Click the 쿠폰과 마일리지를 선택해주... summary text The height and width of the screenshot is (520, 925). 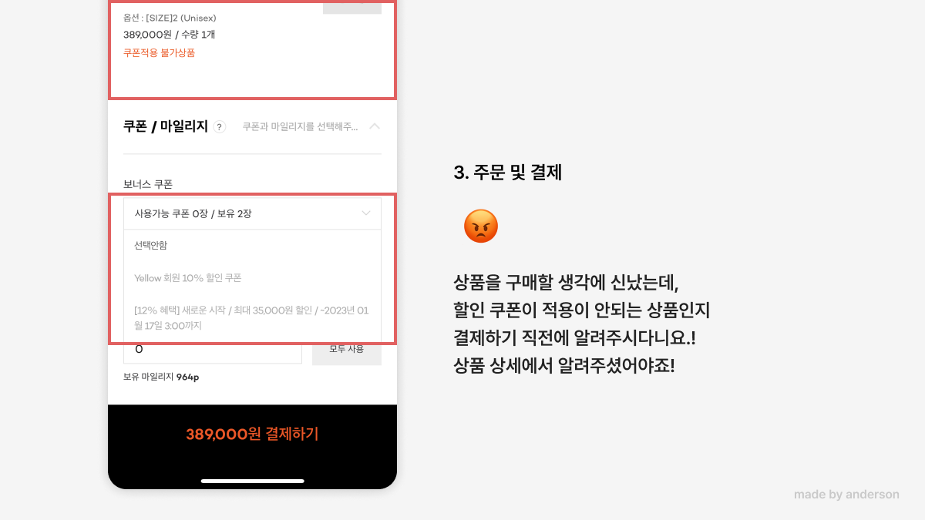point(300,126)
